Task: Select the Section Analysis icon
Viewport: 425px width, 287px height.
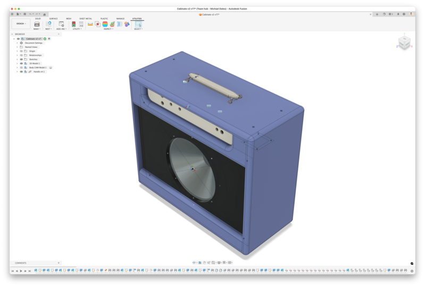Action: point(112,24)
